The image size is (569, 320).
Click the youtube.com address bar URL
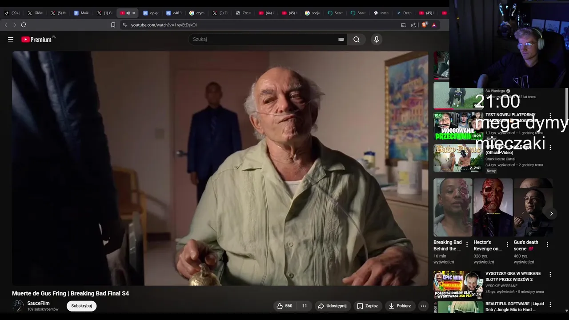(x=164, y=25)
